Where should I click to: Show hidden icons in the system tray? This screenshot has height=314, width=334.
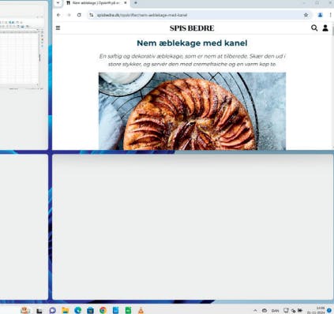(x=255, y=311)
